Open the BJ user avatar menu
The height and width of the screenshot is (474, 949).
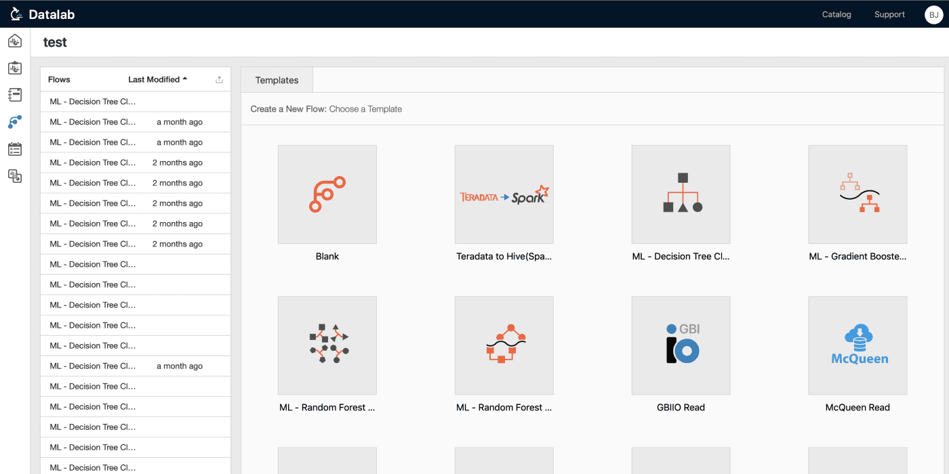click(933, 15)
